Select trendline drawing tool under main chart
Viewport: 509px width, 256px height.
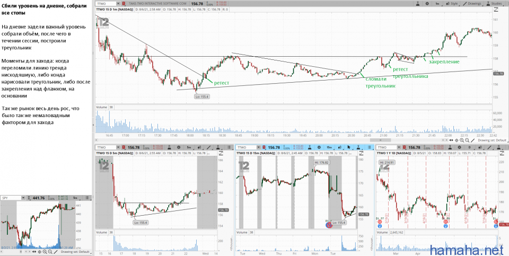point(472,140)
